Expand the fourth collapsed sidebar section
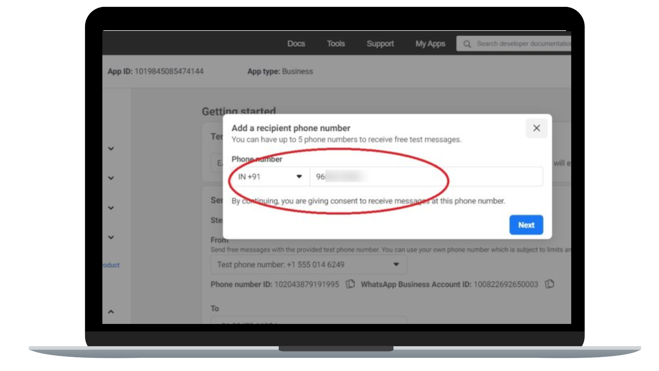659x371 pixels. coord(110,237)
